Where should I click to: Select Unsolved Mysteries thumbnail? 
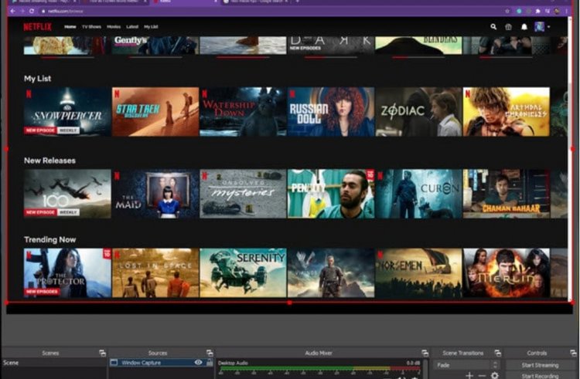(243, 194)
